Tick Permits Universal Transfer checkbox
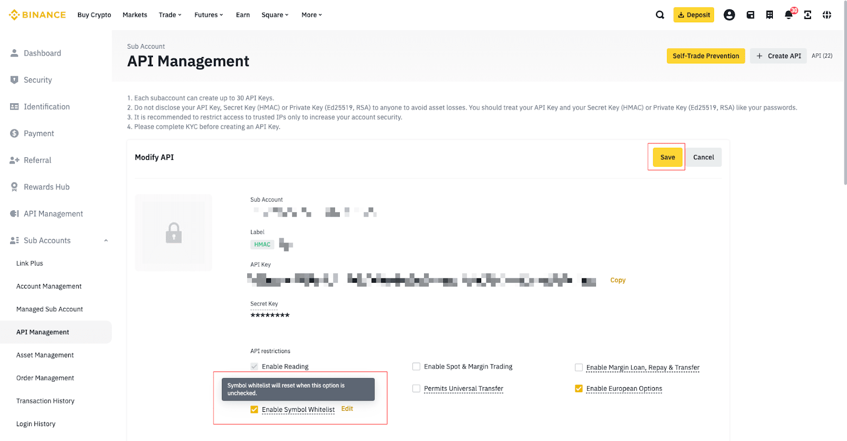This screenshot has width=847, height=441. pyautogui.click(x=417, y=389)
